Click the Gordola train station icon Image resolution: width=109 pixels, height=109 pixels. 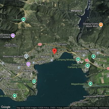coord(98,53)
